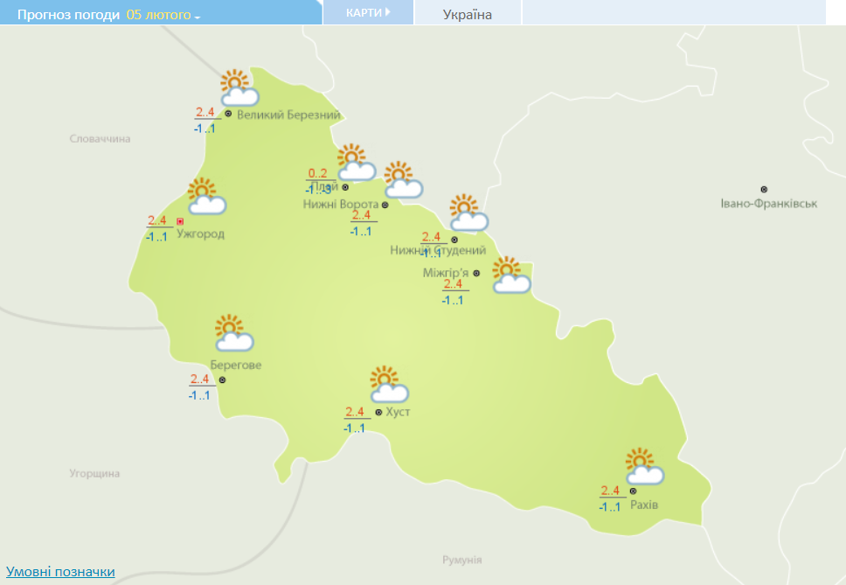Click the weather icon above Нижні Ворота
The width and height of the screenshot is (846, 585).
click(x=403, y=180)
